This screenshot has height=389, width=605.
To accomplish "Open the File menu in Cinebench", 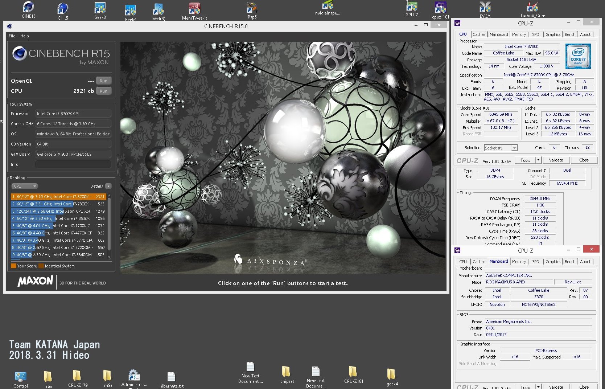I will point(12,36).
